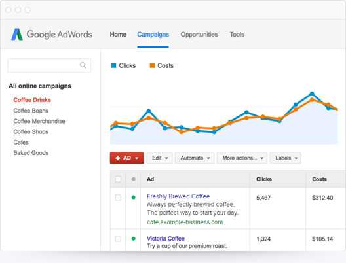Open the Edit dropdown
This screenshot has width=346, height=263.
pyautogui.click(x=159, y=158)
